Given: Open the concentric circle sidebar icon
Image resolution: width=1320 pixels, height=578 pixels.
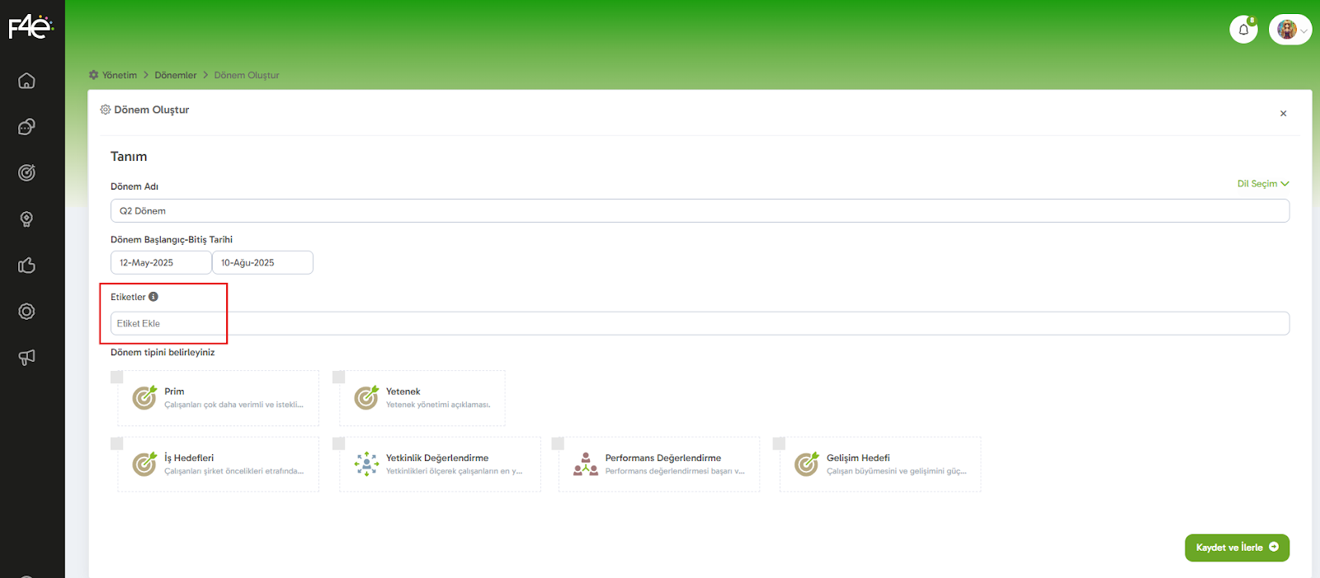Looking at the screenshot, I should click(26, 312).
